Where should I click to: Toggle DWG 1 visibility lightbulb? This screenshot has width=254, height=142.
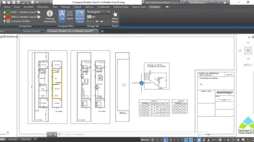pyautogui.click(x=4, y=12)
